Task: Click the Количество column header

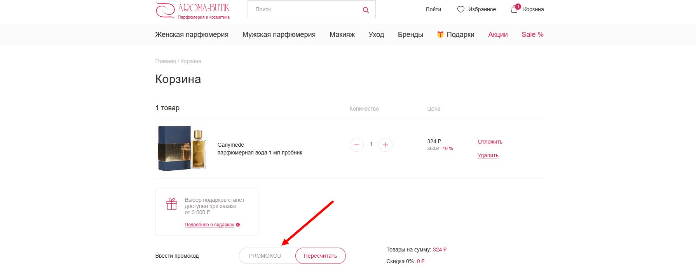Action: click(364, 109)
